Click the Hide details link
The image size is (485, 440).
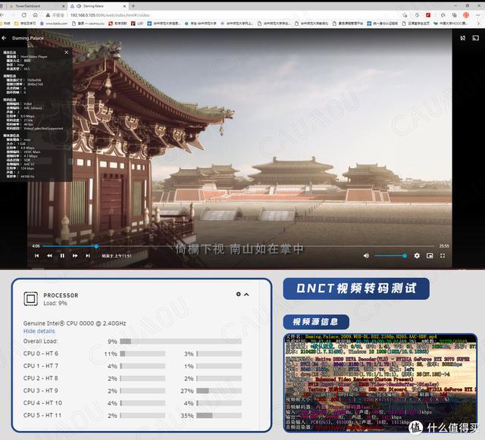click(x=39, y=331)
